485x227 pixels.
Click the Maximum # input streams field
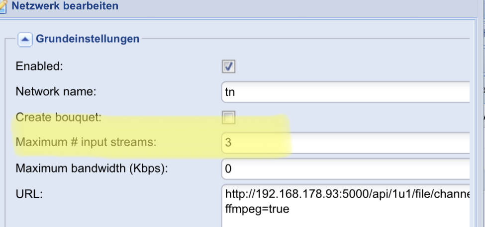(346, 143)
